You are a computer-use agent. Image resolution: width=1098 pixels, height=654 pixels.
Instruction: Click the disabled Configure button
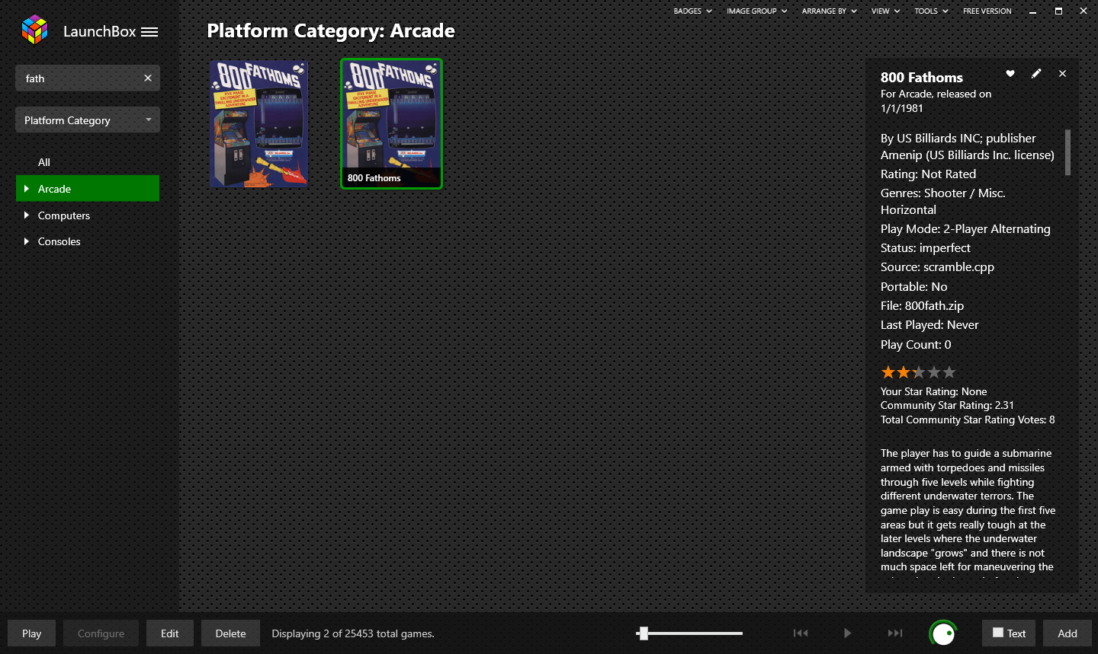coord(101,633)
